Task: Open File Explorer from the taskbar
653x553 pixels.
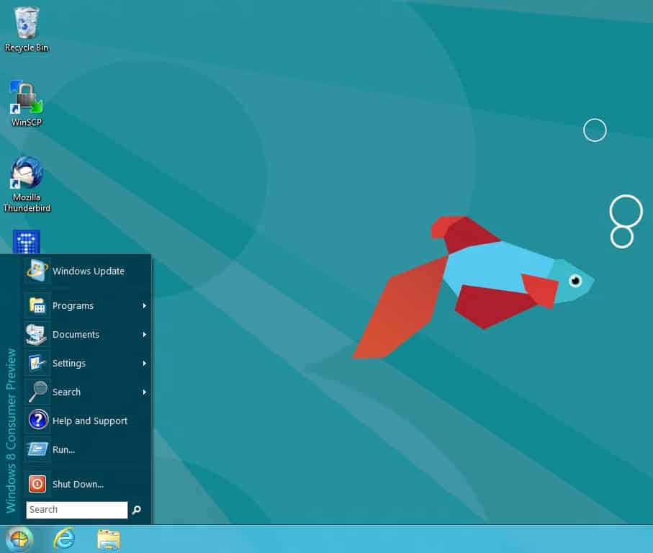Action: click(109, 539)
